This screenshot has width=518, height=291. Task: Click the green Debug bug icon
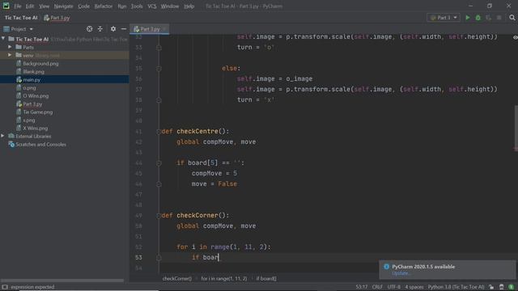click(478, 18)
